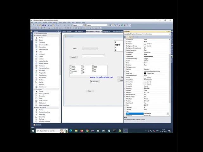Click the BackColor property color swatch

coord(145,44)
